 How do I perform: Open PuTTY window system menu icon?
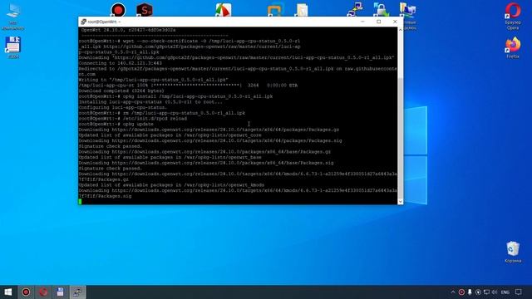(83, 22)
